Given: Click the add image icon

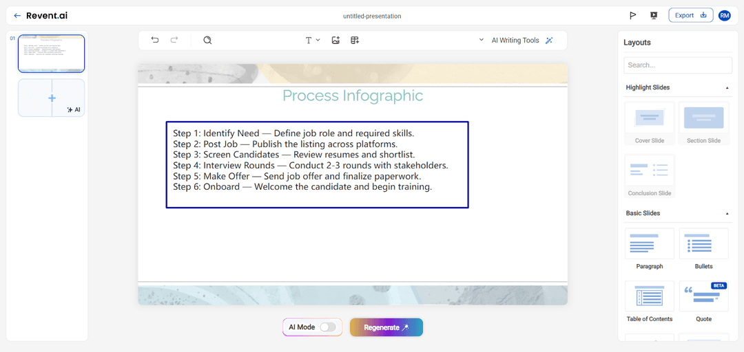Looking at the screenshot, I should coord(335,41).
